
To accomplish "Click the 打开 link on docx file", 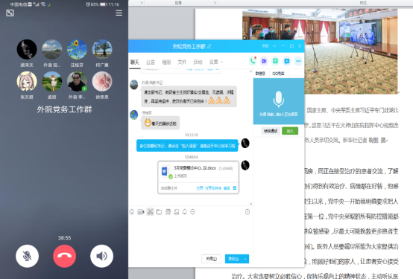I will 200,188.
